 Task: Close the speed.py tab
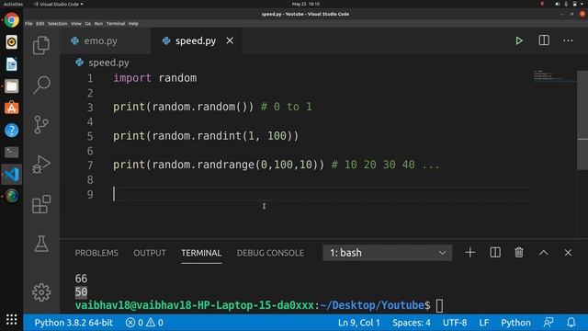tap(230, 40)
